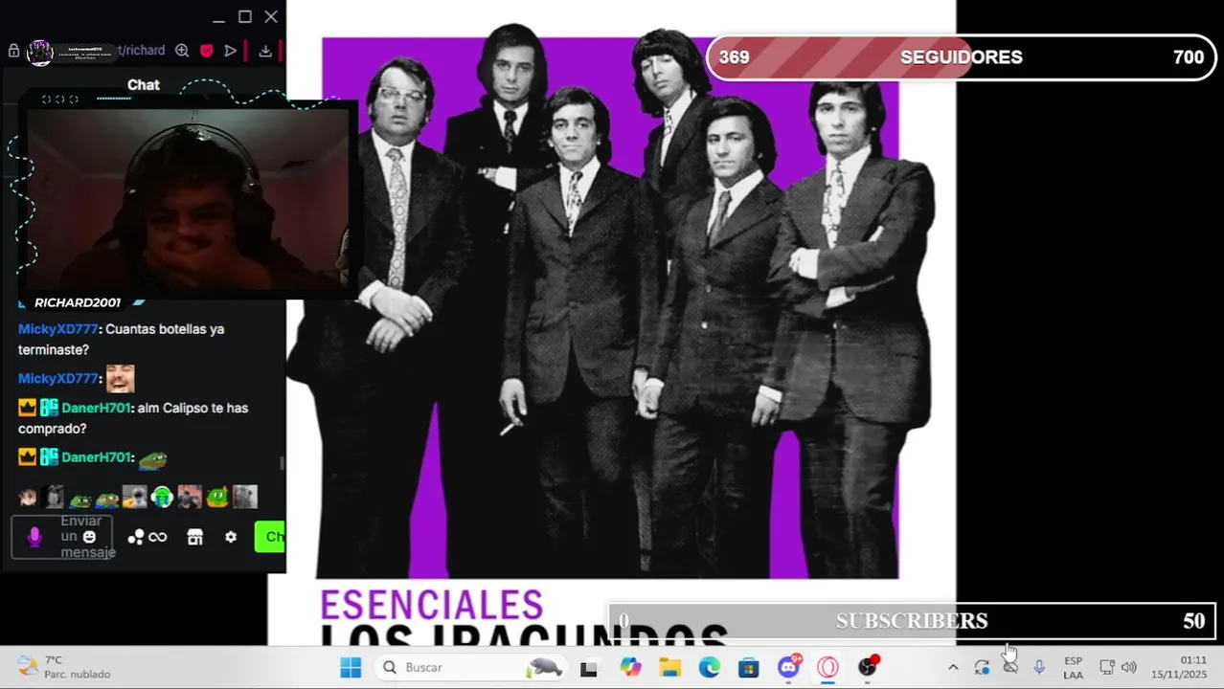
Task: Open the zoom magnifier icon in browser toolbar
Action: 182,51
